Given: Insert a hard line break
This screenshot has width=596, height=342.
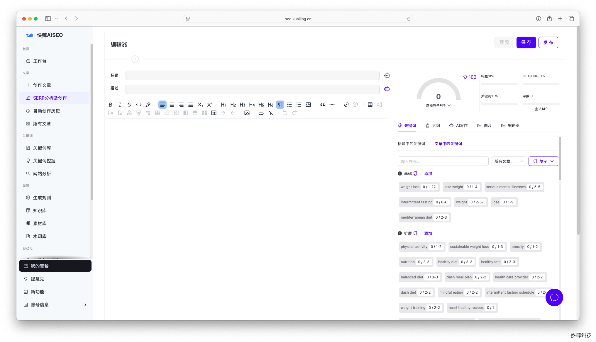Looking at the screenshot, I should (261, 113).
